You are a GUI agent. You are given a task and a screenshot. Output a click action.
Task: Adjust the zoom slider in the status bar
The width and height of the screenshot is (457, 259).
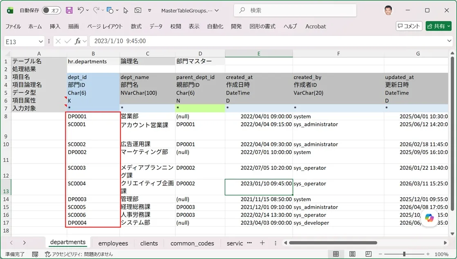click(404, 254)
